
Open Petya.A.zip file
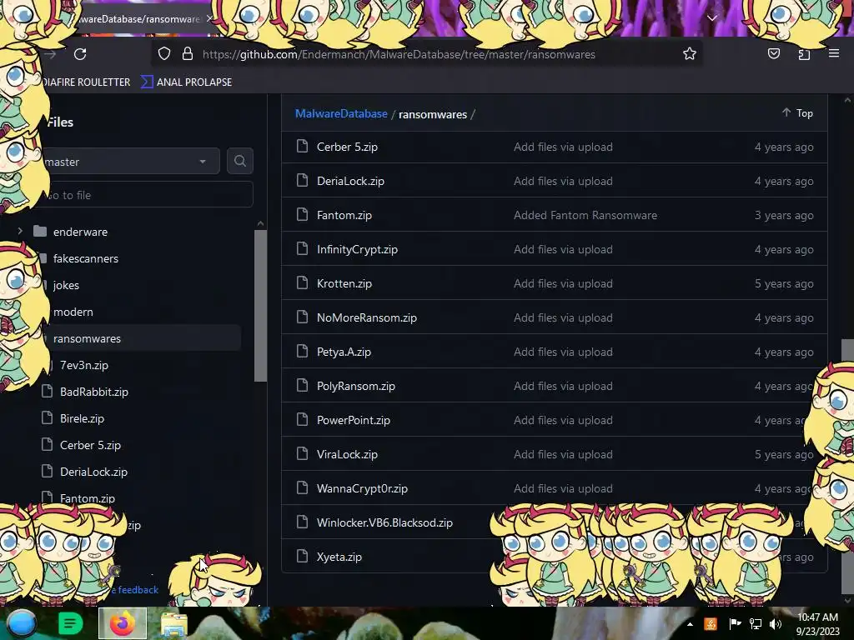(x=344, y=352)
